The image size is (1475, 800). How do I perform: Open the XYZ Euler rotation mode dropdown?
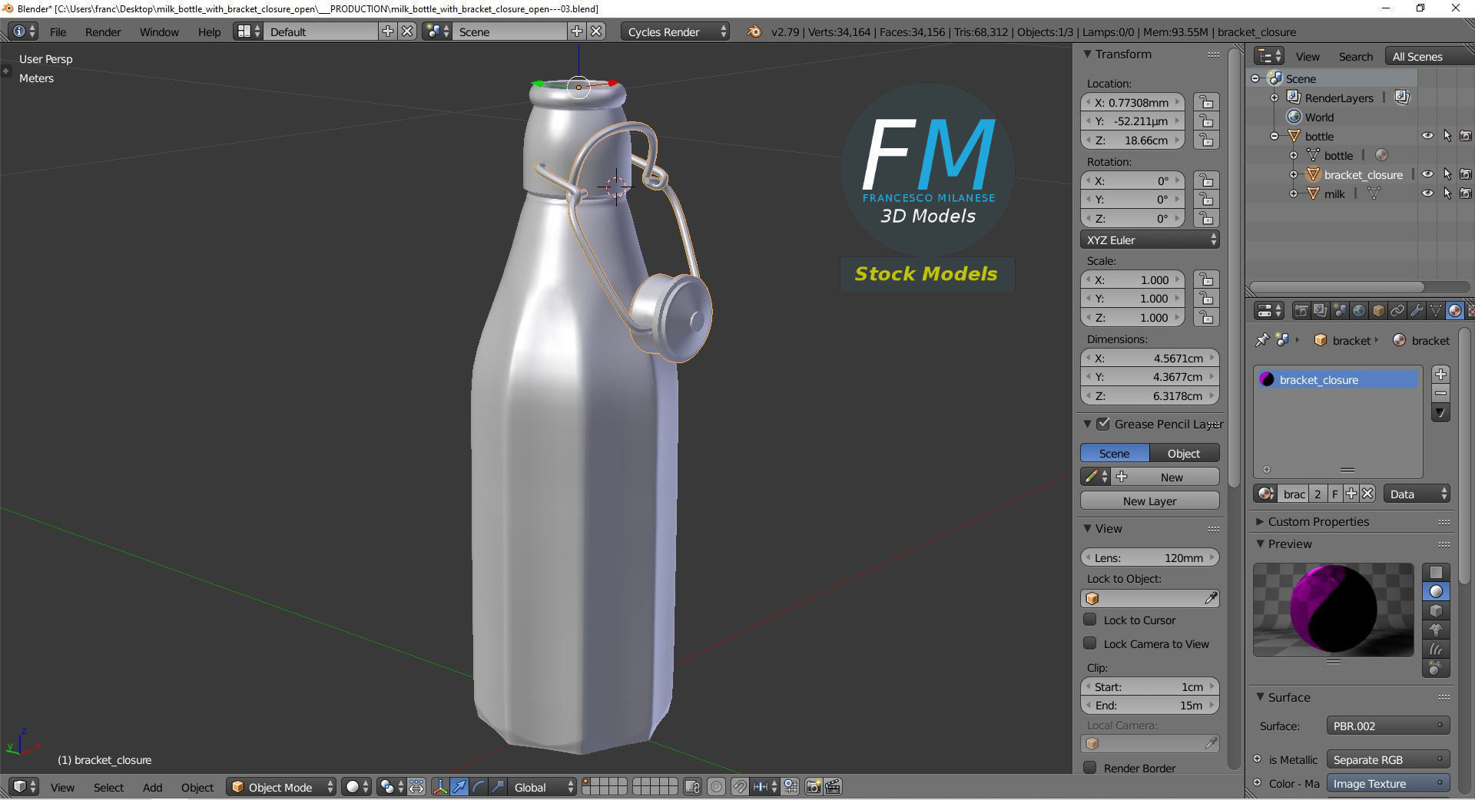pos(1149,240)
